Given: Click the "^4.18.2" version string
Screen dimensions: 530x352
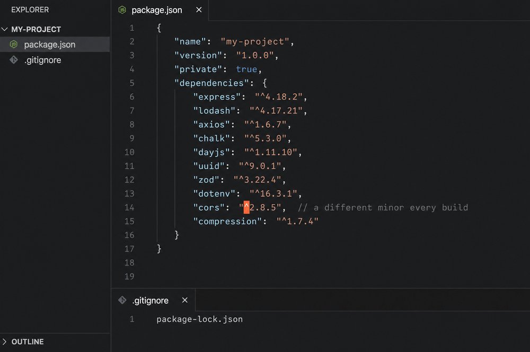Looking at the screenshot, I should (279, 96).
